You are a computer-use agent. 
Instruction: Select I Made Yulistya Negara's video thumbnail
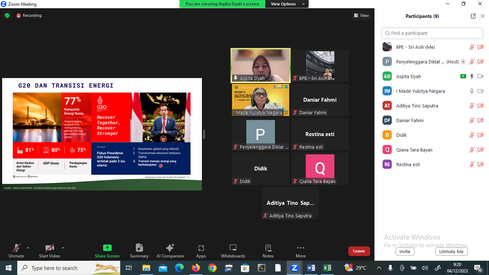tap(261, 100)
